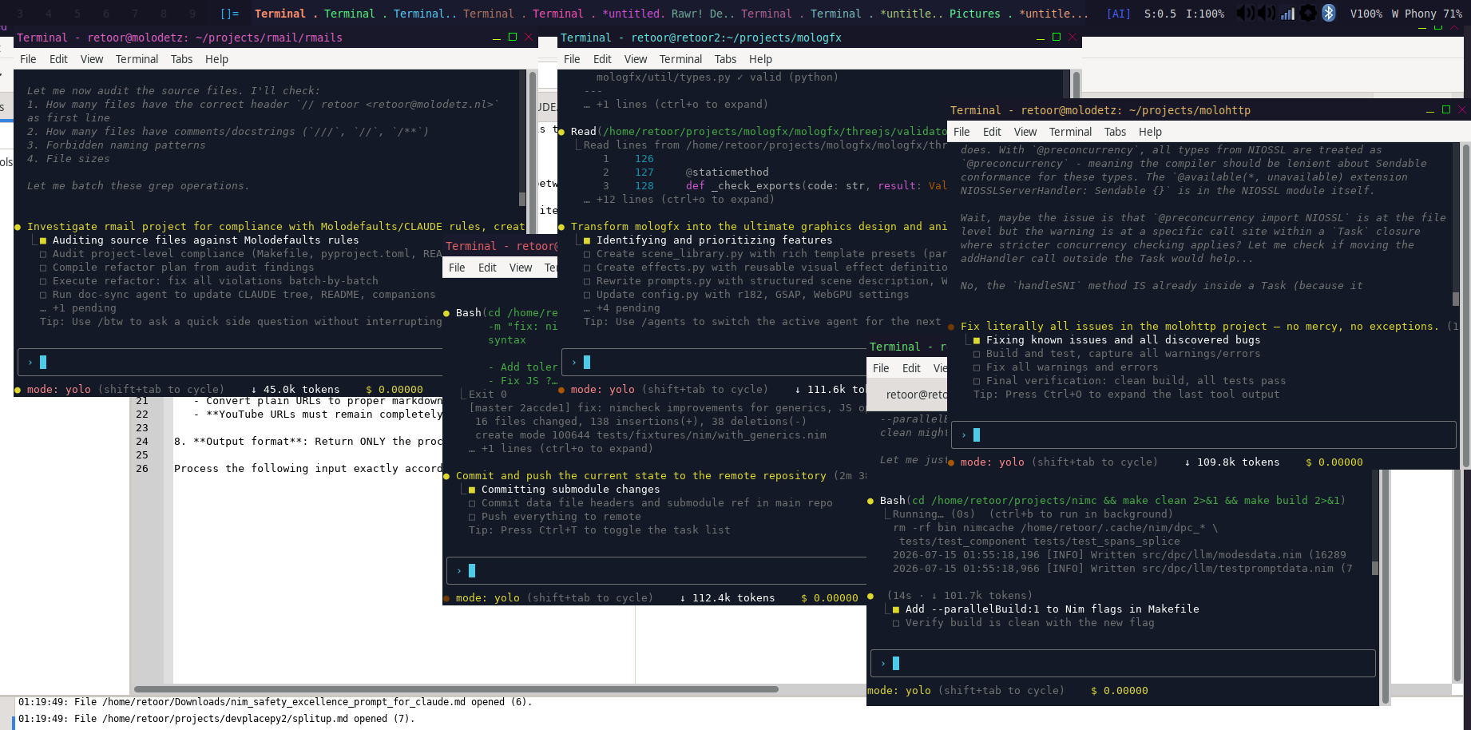Open File menu in bottom-right terminal window
Viewport: 1471px width, 730px height.
click(881, 368)
